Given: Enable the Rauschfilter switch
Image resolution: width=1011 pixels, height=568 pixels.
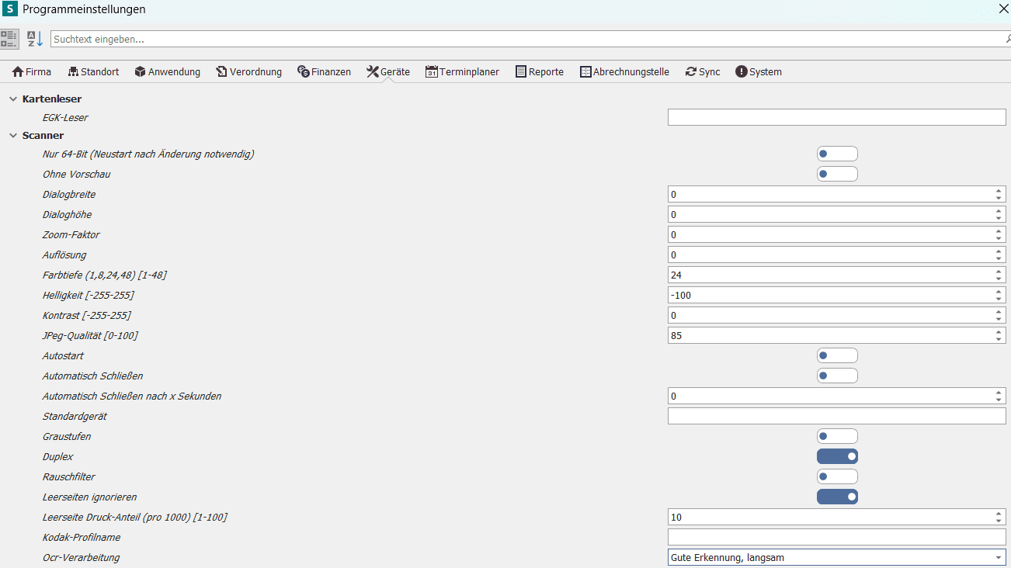Looking at the screenshot, I should tap(837, 476).
